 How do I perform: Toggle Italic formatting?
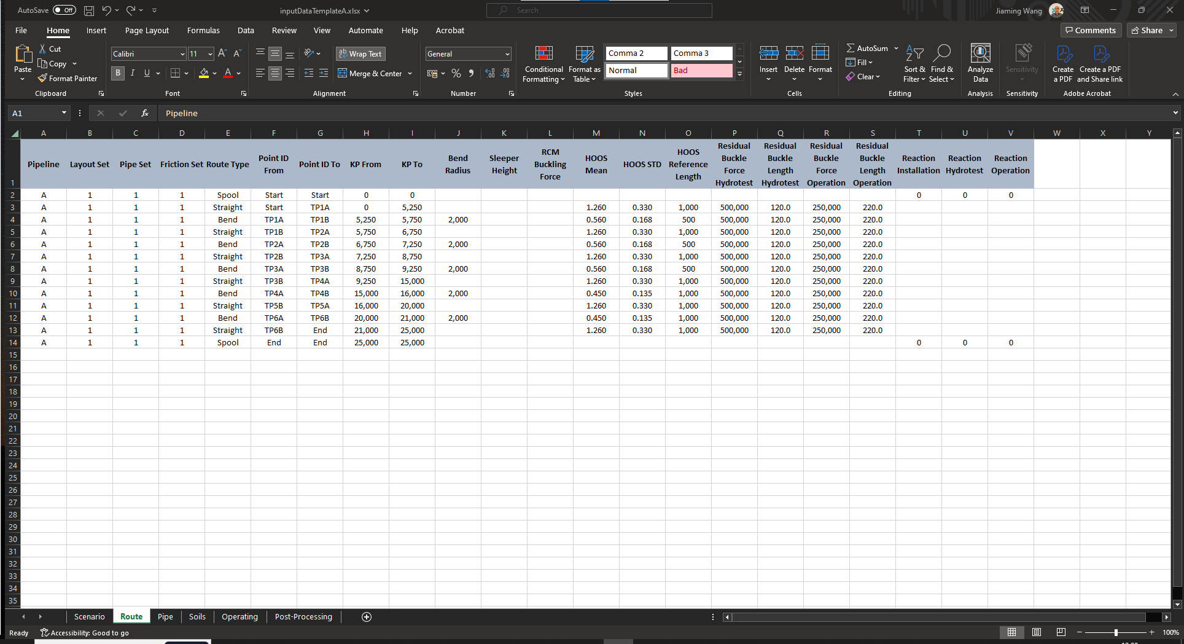[x=132, y=73]
